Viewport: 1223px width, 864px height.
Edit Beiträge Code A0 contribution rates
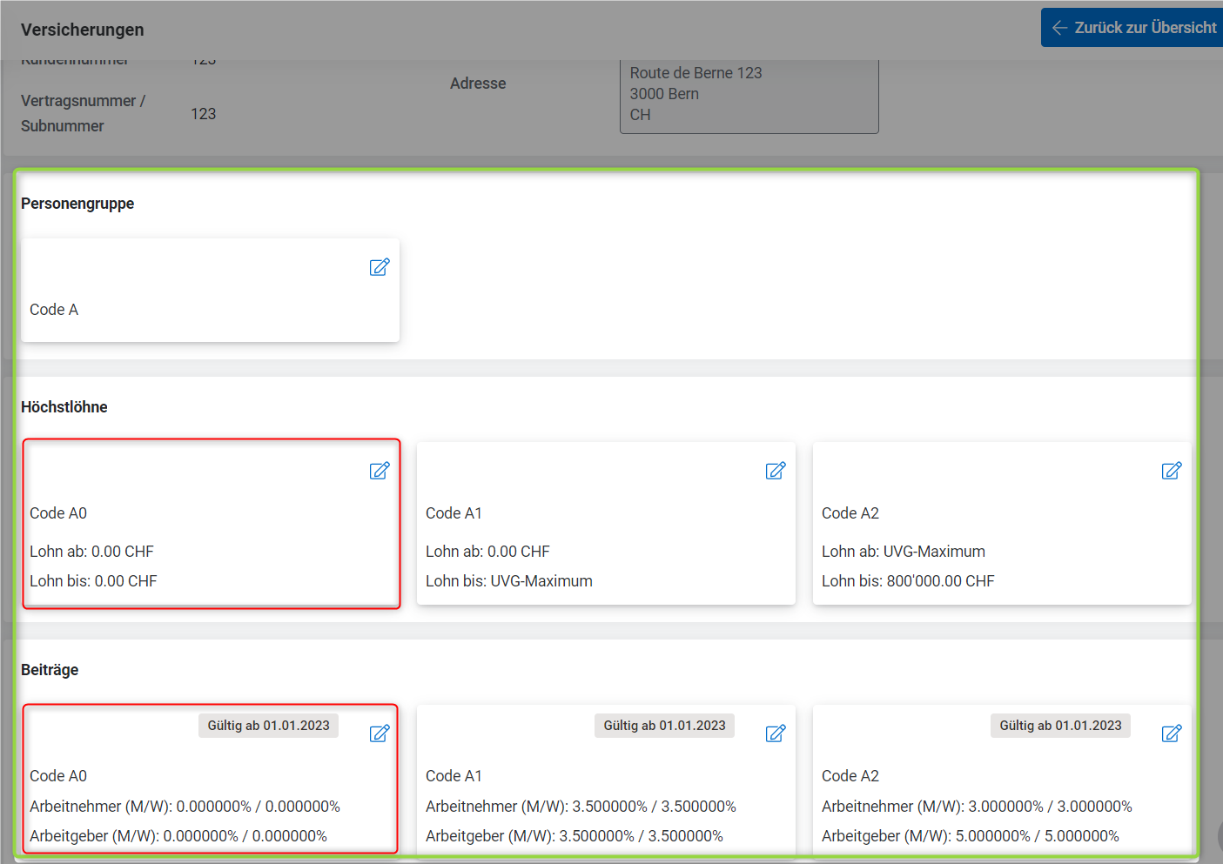pyautogui.click(x=380, y=733)
